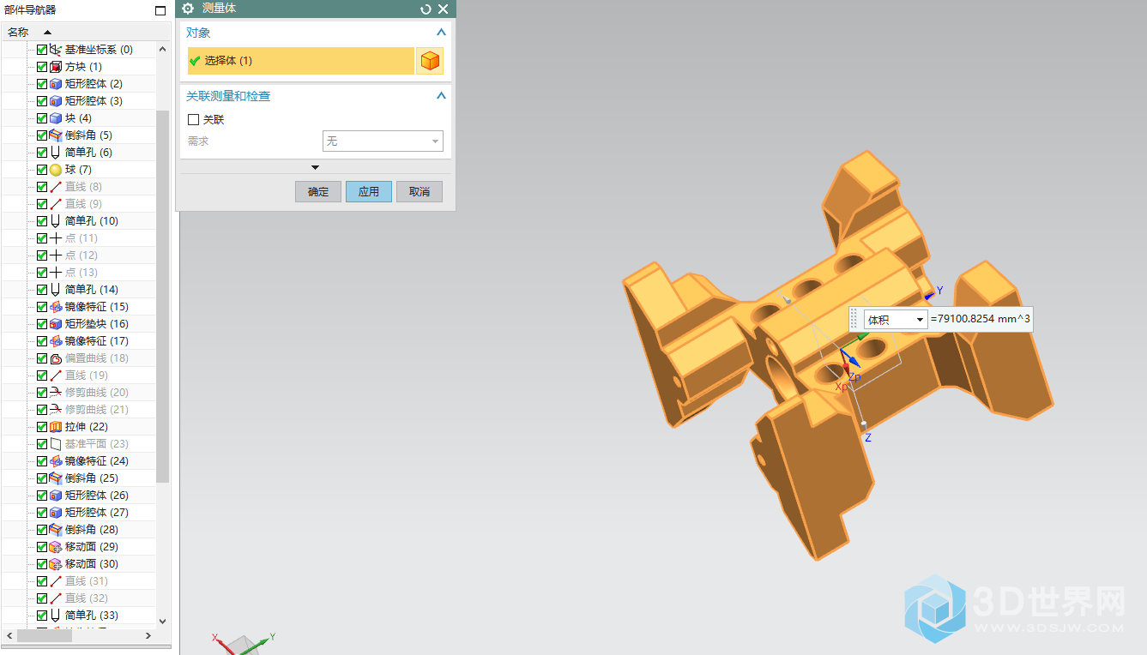The height and width of the screenshot is (655, 1147).
Task: Uncheck the 简单孔 (14) feature checkbox
Action: [x=42, y=290]
